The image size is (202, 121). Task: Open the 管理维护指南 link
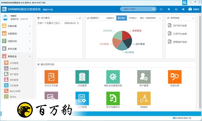click(x=179, y=42)
